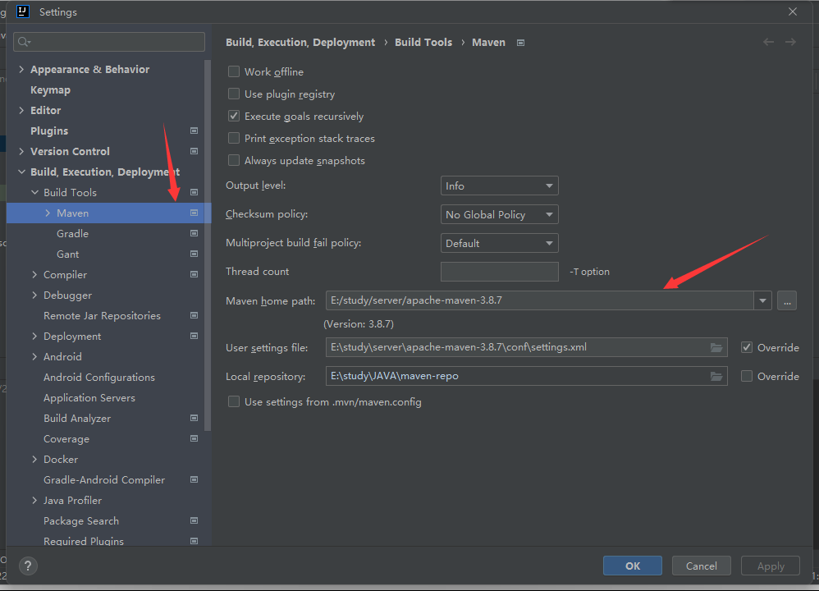Toggle Use plugin registry checkbox
Screen dimensions: 819x591
(234, 94)
